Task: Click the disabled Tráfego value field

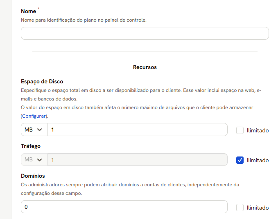Action: pos(138,160)
